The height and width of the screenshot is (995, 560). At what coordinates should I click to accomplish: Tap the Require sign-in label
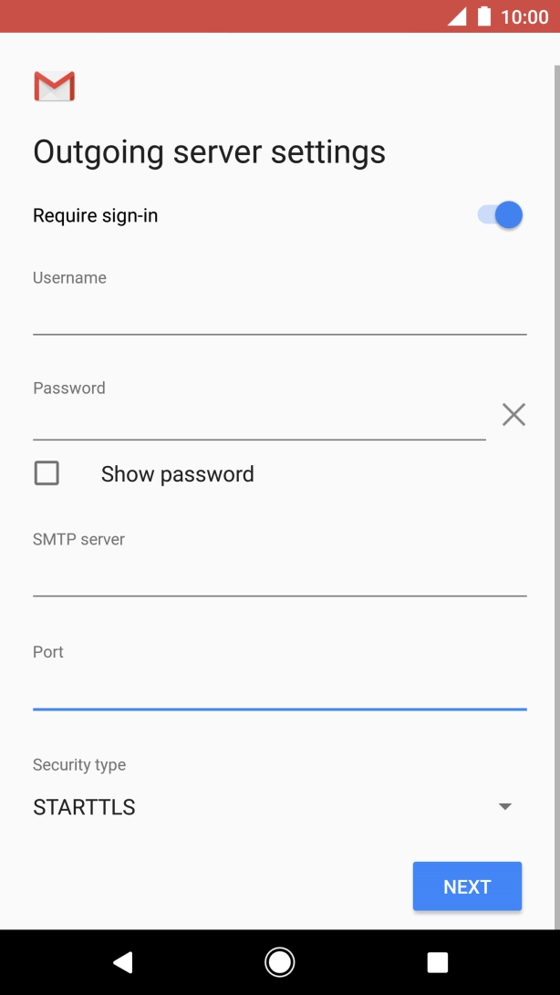(x=96, y=216)
